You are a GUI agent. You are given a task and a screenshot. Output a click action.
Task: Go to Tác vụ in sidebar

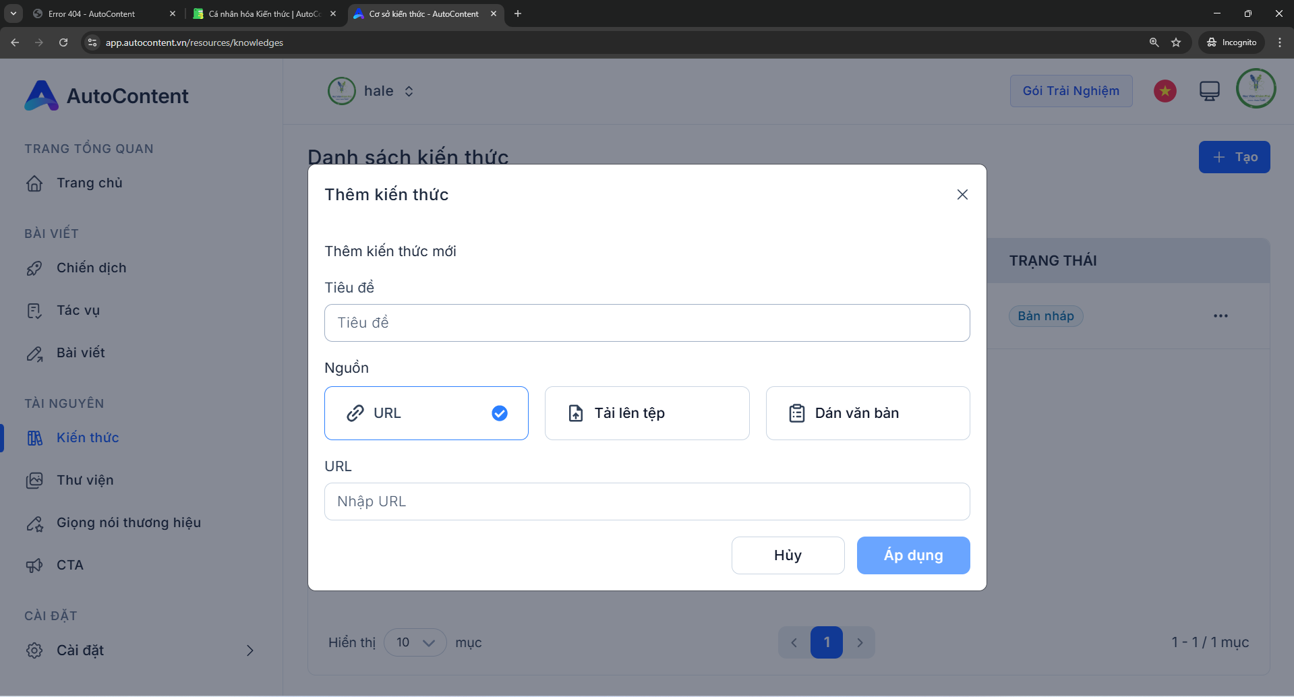point(78,311)
